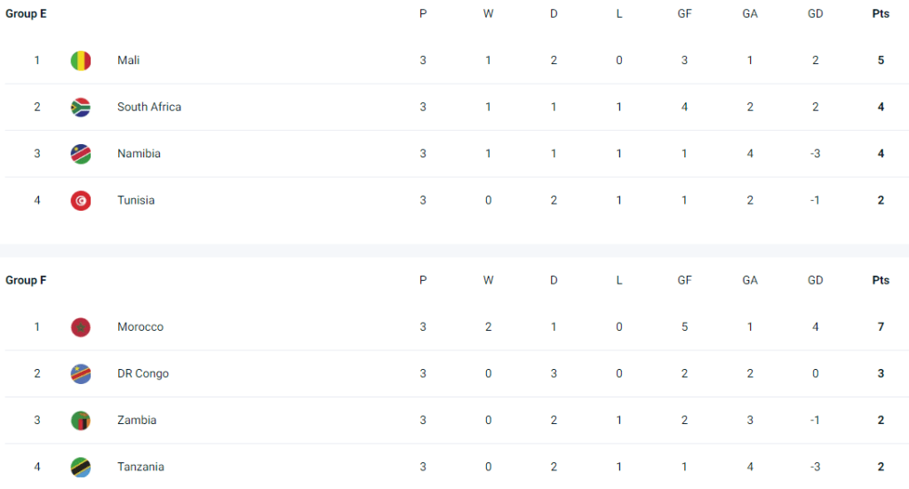Click the Group F heading
909x489 pixels.
tap(26, 280)
